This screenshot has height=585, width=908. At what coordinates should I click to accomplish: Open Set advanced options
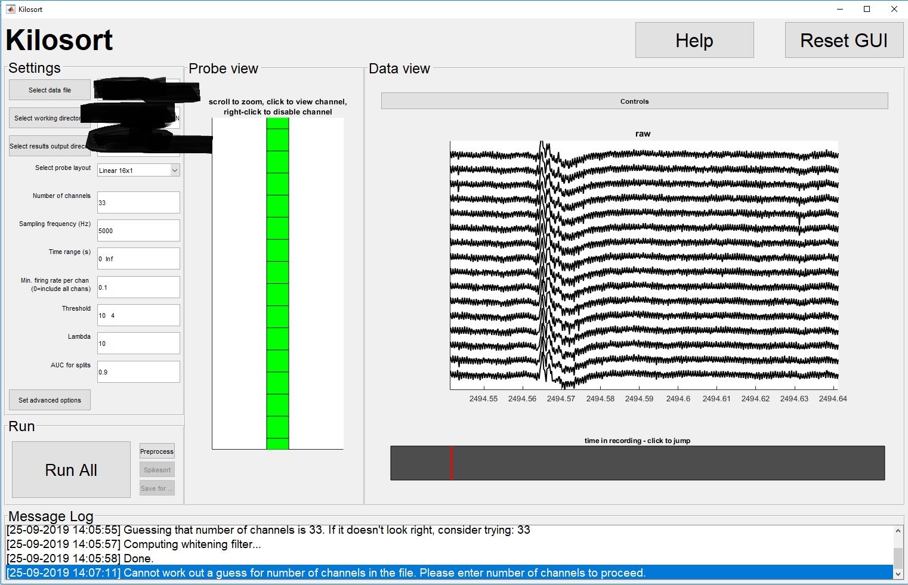click(50, 400)
